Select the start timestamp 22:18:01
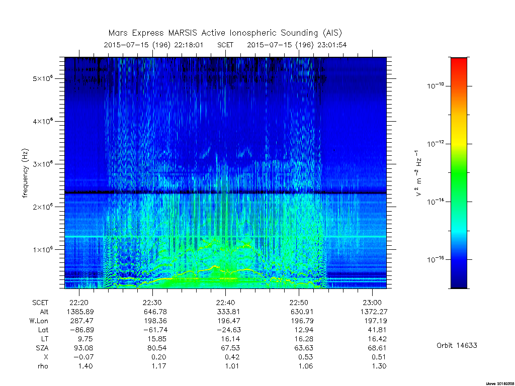 pyautogui.click(x=189, y=45)
